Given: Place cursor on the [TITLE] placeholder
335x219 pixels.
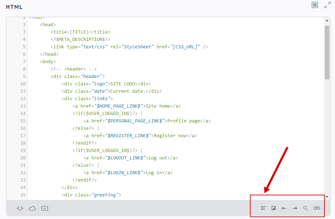Looking at the screenshot, I should tap(80, 32).
